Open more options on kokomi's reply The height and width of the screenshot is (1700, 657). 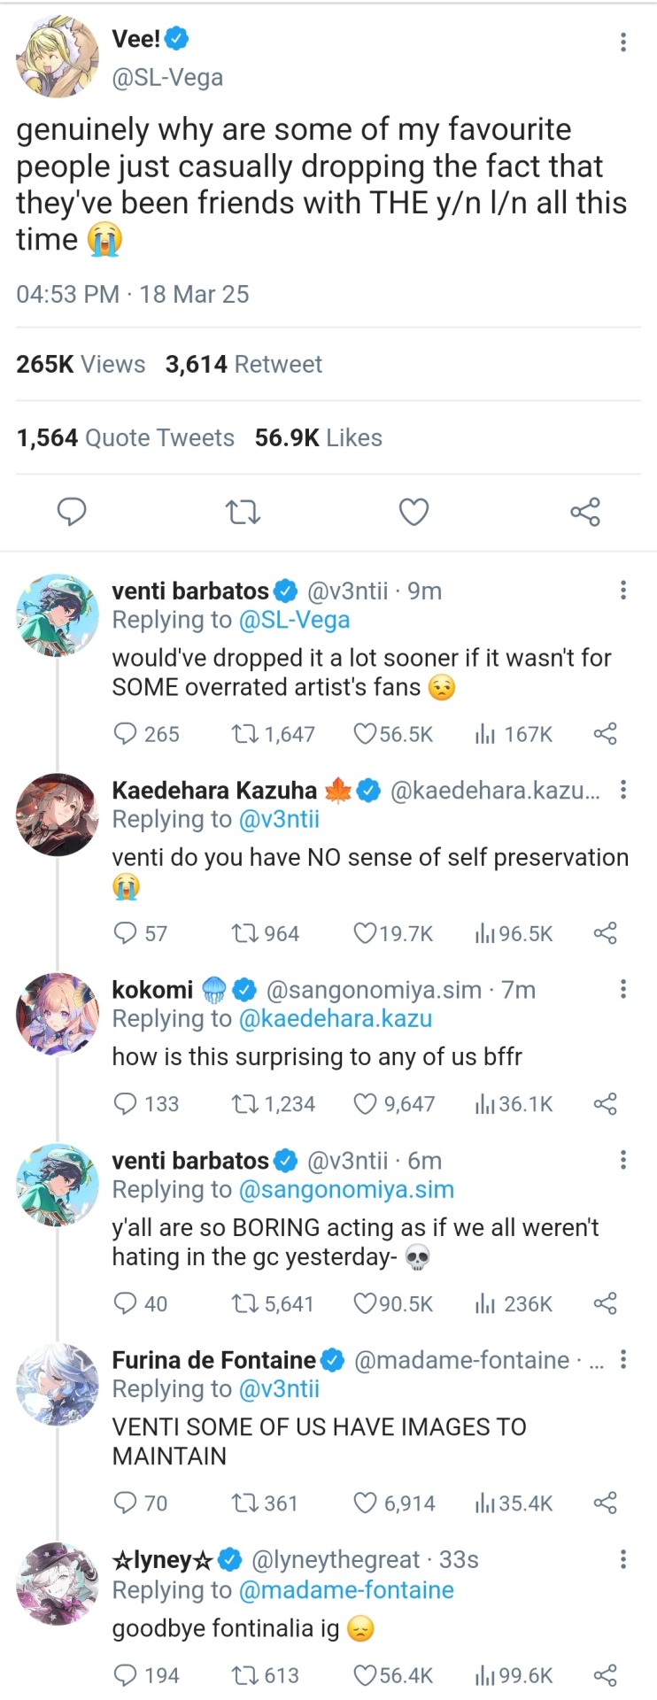(623, 990)
